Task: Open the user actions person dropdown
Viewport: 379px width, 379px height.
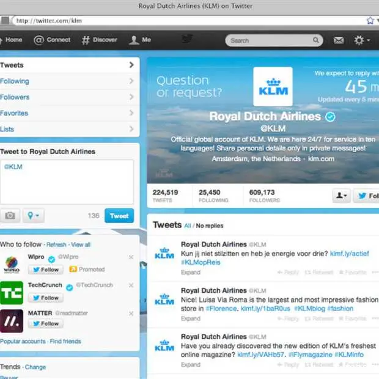Action: pos(341,196)
